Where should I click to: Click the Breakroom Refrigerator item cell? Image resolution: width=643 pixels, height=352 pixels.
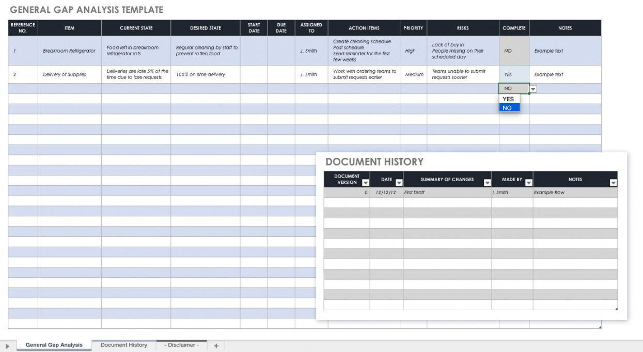coord(69,51)
